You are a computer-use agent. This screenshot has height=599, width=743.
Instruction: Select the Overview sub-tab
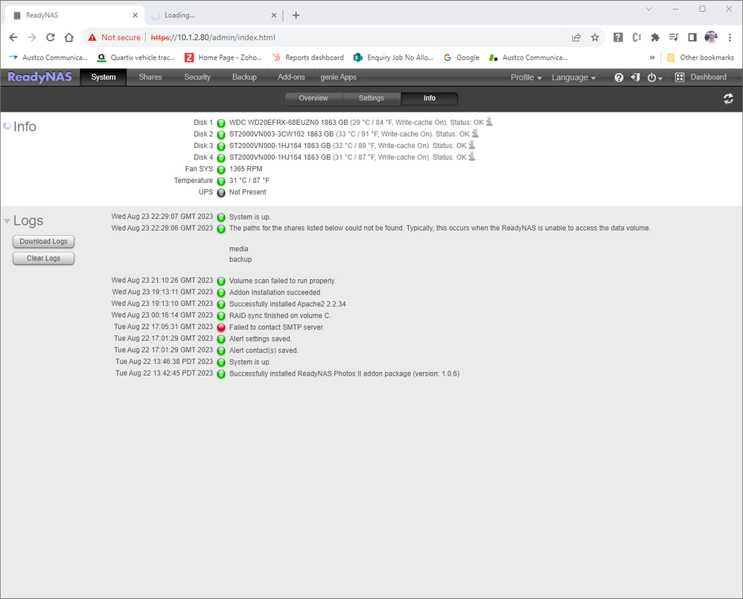tap(313, 98)
